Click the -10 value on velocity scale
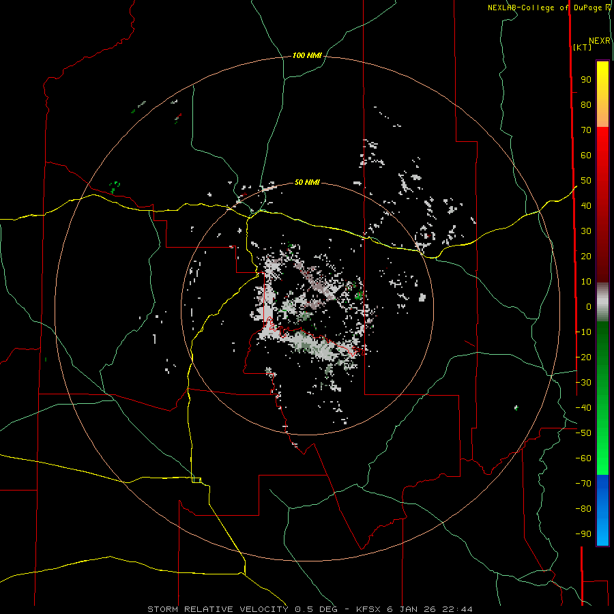This screenshot has height=614, width=614. 583,332
